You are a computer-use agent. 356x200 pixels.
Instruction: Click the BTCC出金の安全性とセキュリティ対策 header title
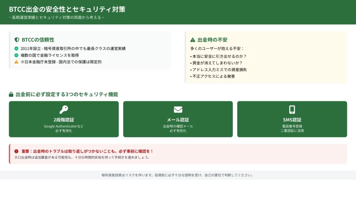click(67, 9)
